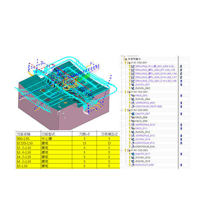Click the S4.2-L30 tool name cell

pos(28,157)
